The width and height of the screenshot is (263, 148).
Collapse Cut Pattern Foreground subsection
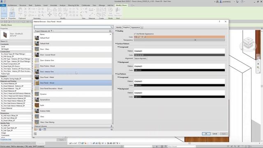point(118,77)
